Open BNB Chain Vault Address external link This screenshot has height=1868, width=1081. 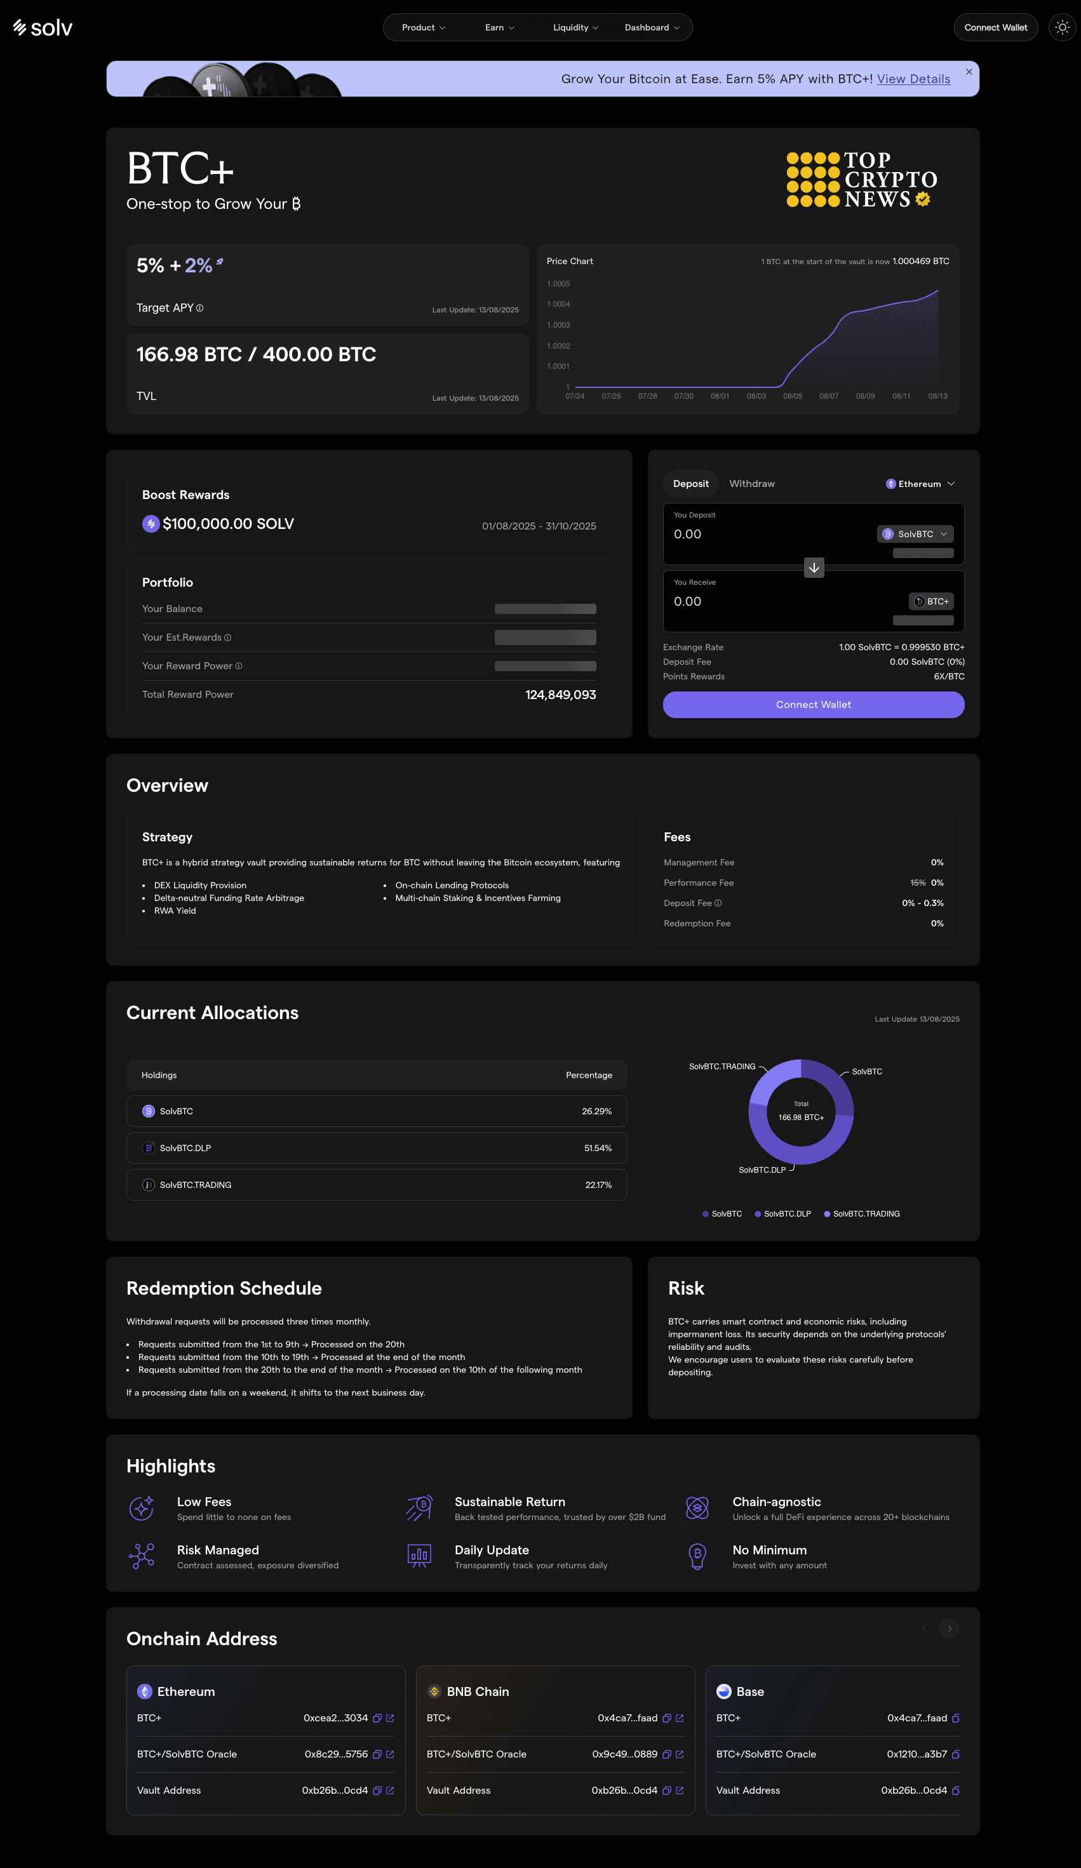[x=680, y=1791]
